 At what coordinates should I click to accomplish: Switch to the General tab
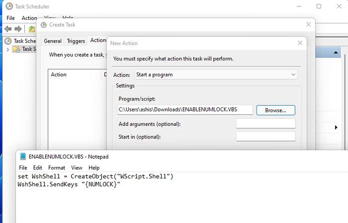coord(53,41)
